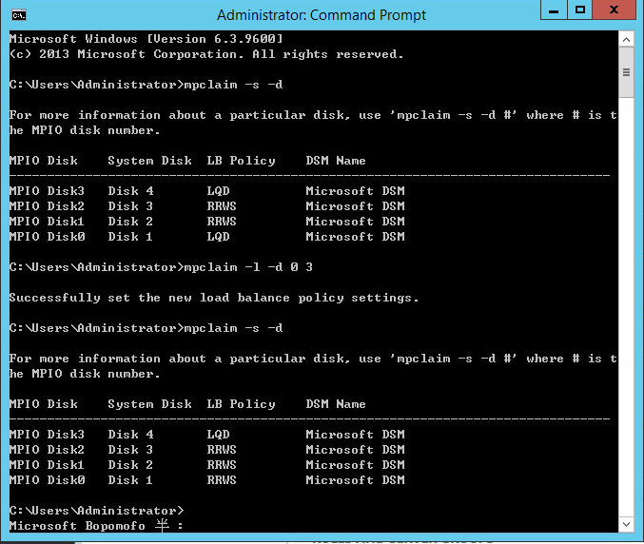The height and width of the screenshot is (544, 644).
Task: Click the scrollbar up arrow
Action: pyautogui.click(x=626, y=40)
